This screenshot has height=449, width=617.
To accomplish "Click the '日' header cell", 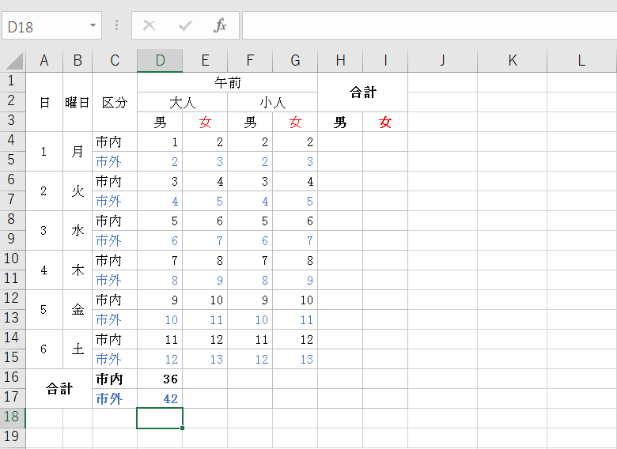I will [x=44, y=102].
